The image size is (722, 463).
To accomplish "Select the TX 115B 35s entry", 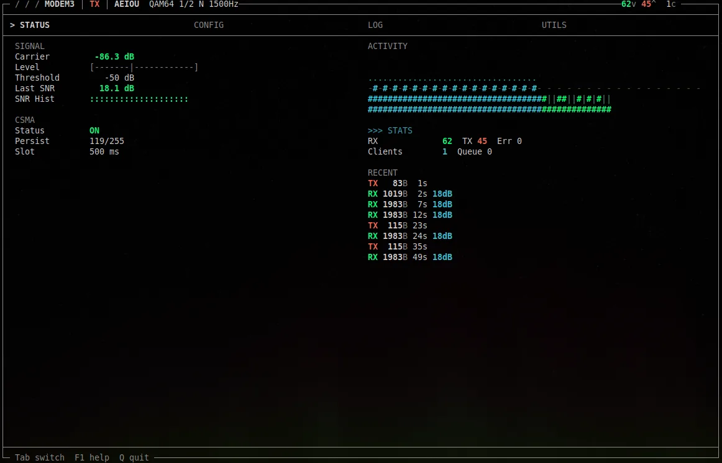I will (x=398, y=247).
